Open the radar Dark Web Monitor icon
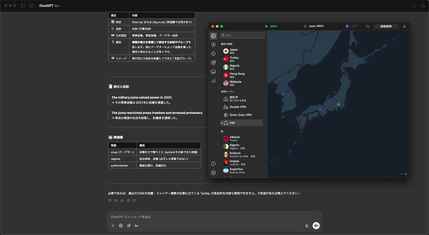 [213, 62]
